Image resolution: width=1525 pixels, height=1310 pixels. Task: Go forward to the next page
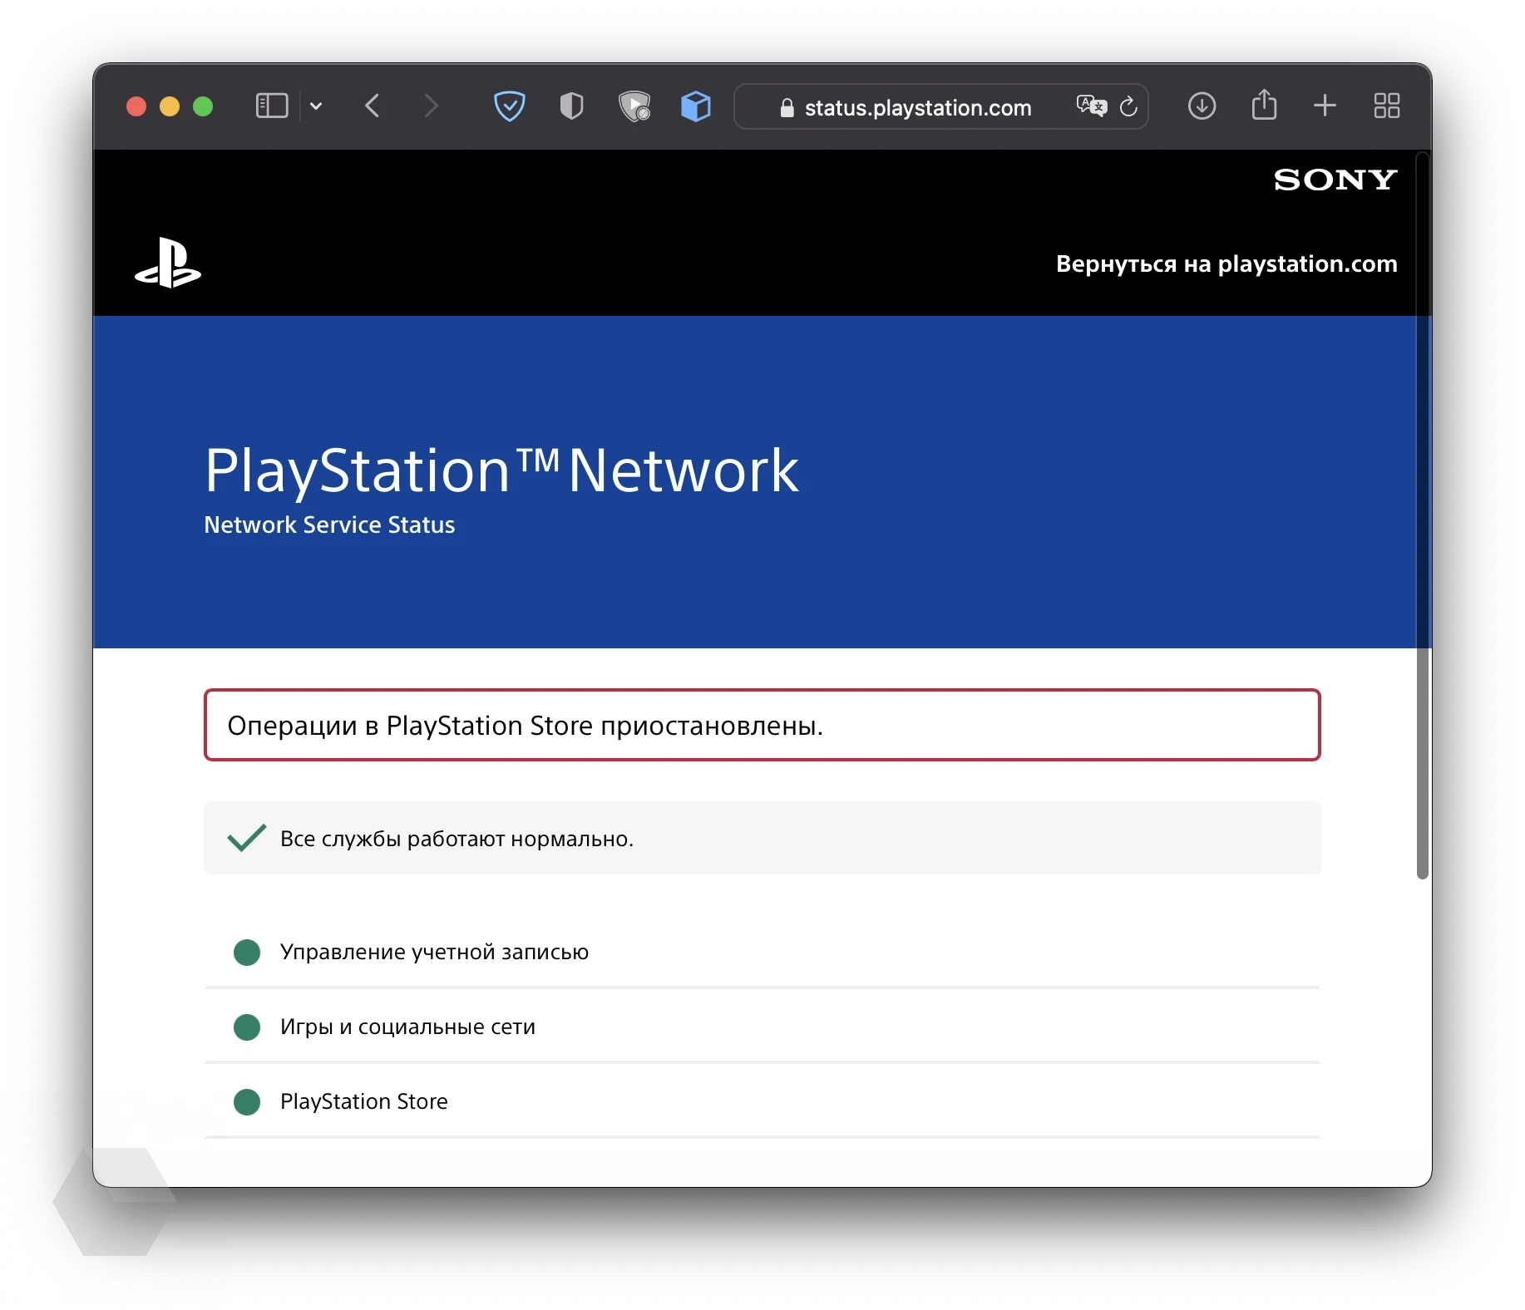tap(430, 106)
